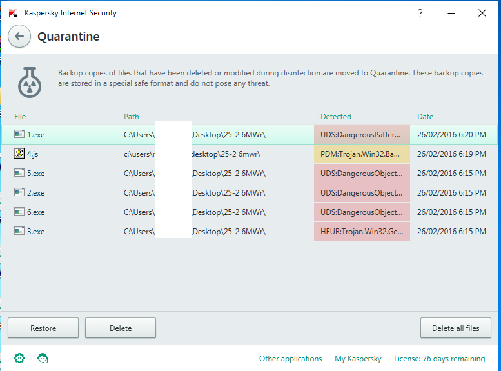Screen dimensions: 501x371
Task: Select the 3.exe file name
Action: click(36, 232)
